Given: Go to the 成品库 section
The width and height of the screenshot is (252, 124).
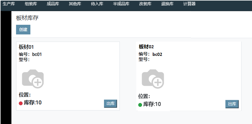Looking at the screenshot, I should pos(53,4).
